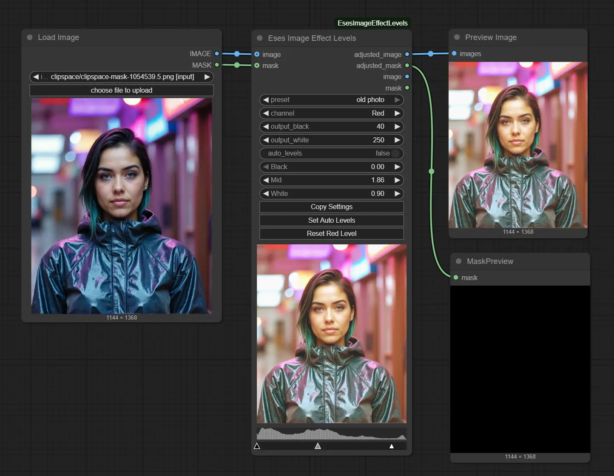Increase output_black value with right arrow
The width and height of the screenshot is (614, 476).
[x=397, y=127]
